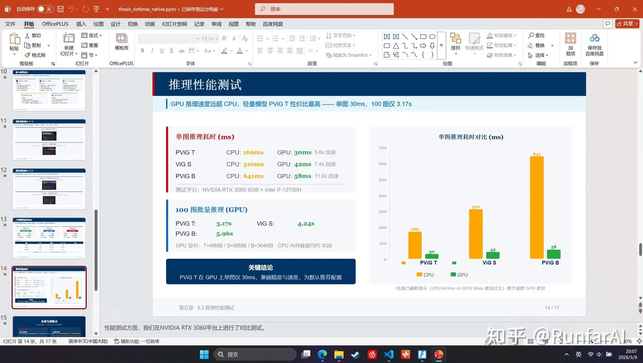The image size is (643, 363).
Task: Select slide 13 thumbnail
Action: (49, 238)
